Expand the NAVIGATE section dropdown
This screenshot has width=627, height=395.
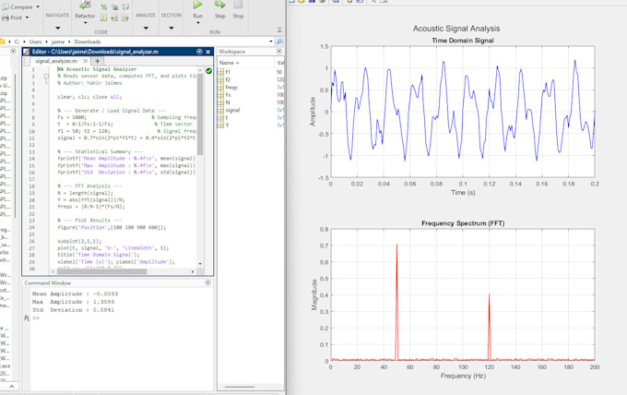[x=57, y=28]
